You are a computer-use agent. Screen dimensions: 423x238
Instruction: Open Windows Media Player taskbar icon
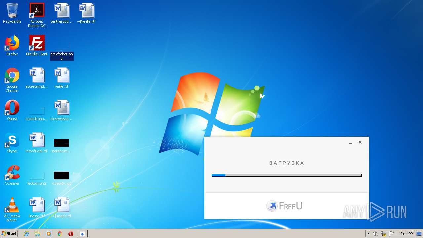pos(49,234)
